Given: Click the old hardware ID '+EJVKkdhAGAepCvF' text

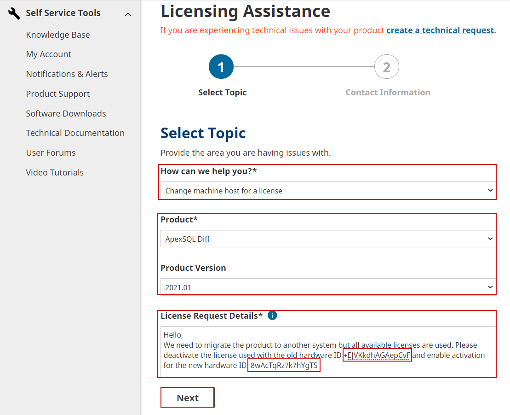Looking at the screenshot, I should click(x=377, y=355).
